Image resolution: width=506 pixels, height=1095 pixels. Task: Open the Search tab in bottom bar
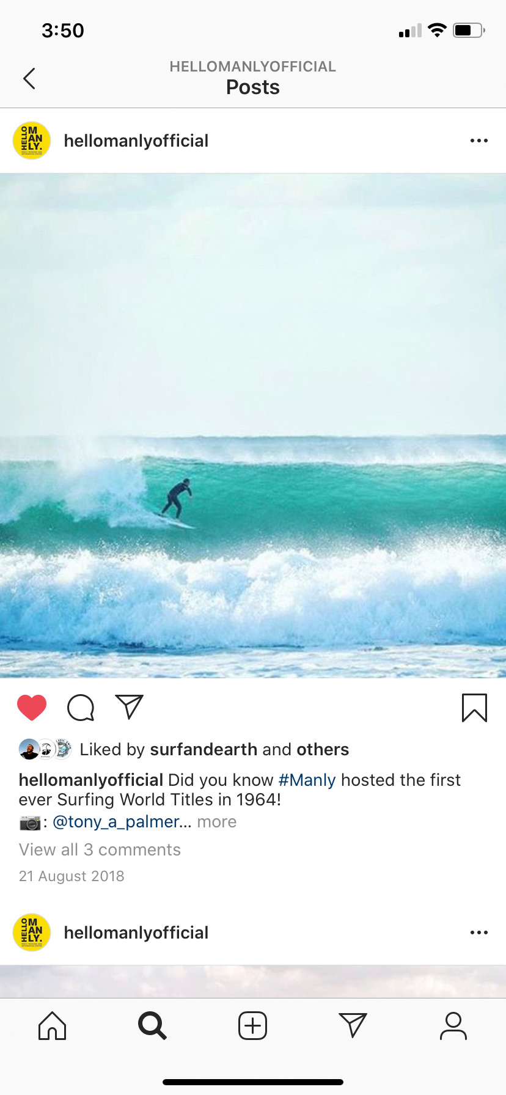[152, 1026]
